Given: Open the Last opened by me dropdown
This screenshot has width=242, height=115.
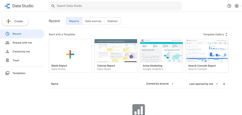Looking at the screenshot, I should tap(204, 84).
